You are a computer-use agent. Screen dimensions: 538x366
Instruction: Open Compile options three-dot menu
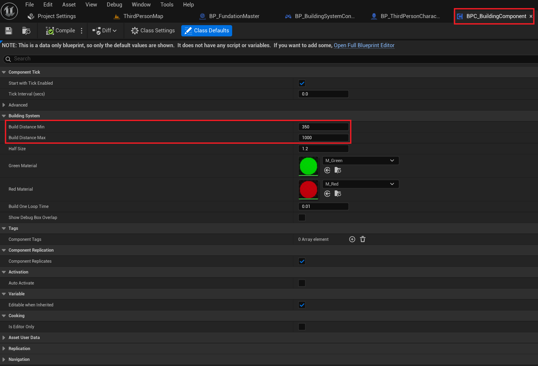click(x=81, y=31)
